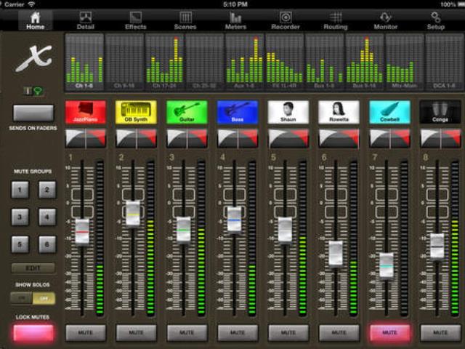Select the Aux 1-8 meter bank

(244, 62)
